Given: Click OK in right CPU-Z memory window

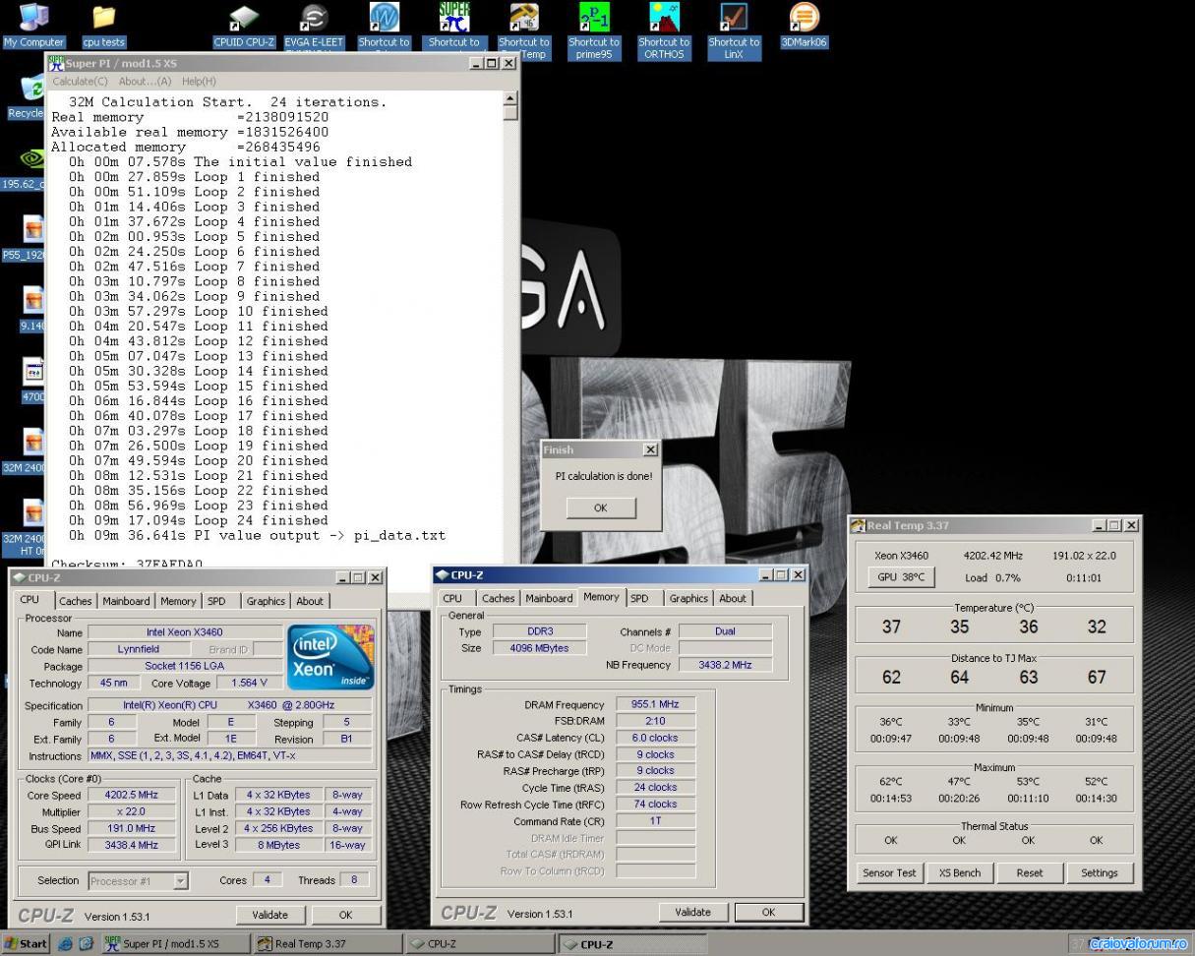Looking at the screenshot, I should point(769,912).
